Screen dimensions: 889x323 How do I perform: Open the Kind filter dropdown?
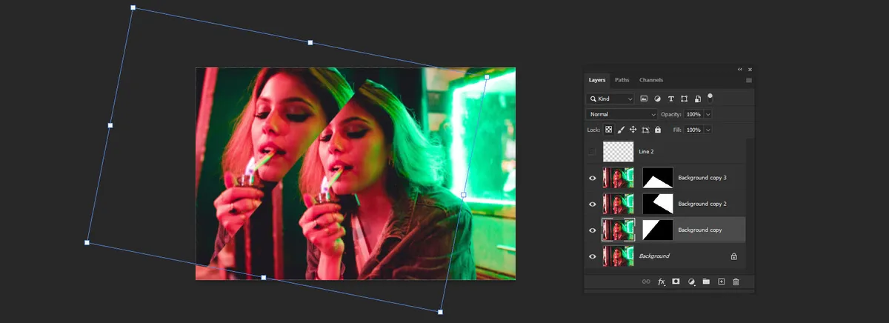610,98
